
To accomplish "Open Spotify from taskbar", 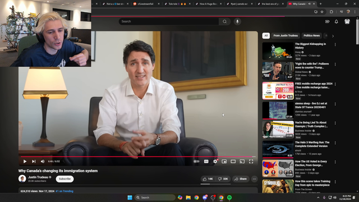I will coord(229,198).
